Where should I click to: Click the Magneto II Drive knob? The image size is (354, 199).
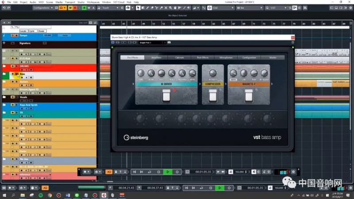(233, 73)
